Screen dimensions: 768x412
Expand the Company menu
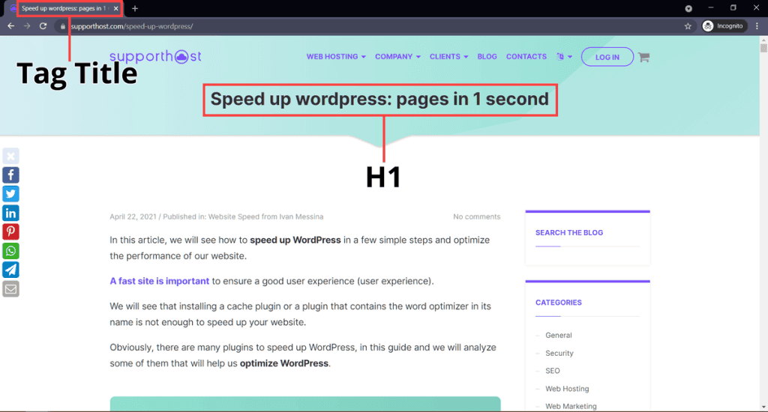coord(397,57)
